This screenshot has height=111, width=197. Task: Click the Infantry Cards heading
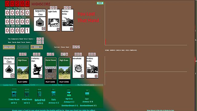tap(30, 85)
